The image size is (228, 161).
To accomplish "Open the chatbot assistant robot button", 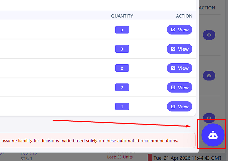I will click(x=213, y=135).
